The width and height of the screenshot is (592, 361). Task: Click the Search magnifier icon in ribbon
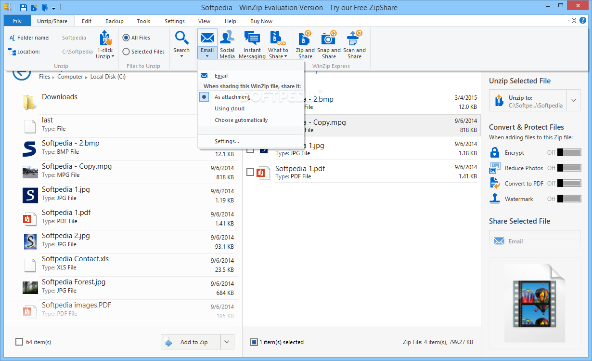[181, 38]
